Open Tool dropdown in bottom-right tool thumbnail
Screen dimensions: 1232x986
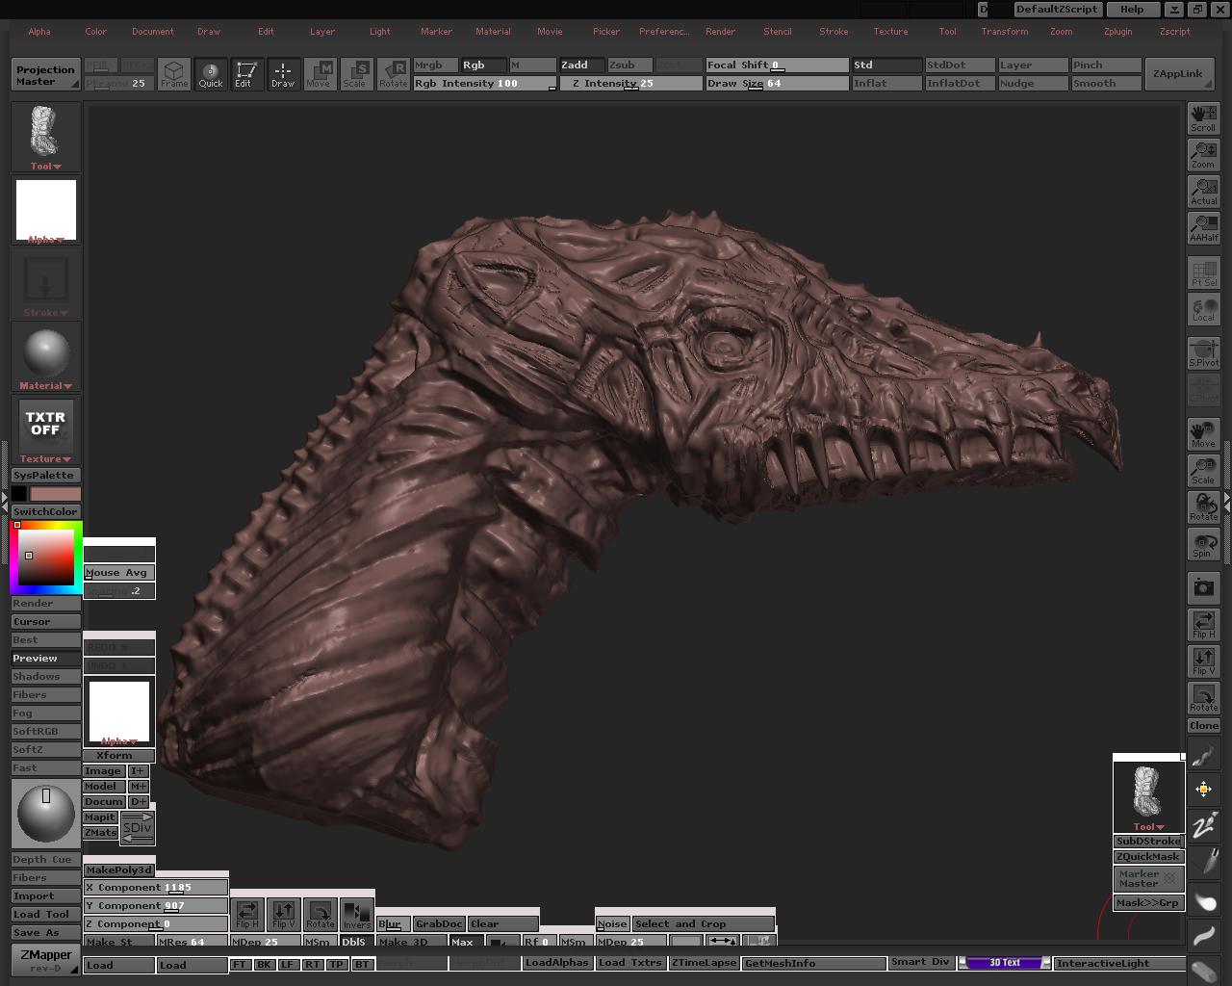point(1148,827)
